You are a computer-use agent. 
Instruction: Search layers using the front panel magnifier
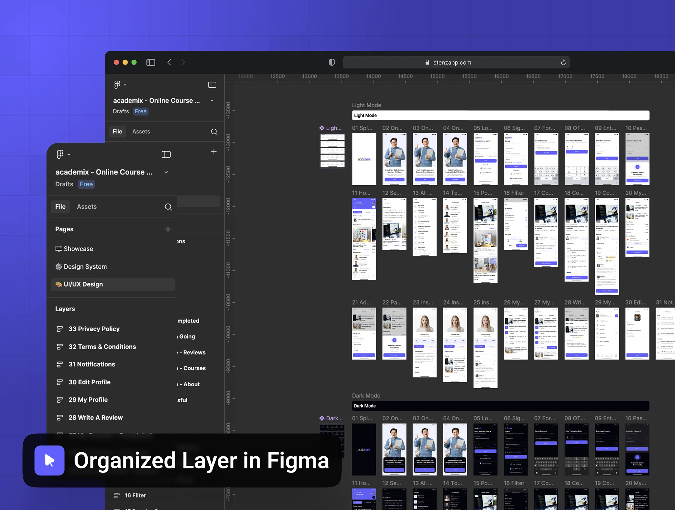[168, 207]
